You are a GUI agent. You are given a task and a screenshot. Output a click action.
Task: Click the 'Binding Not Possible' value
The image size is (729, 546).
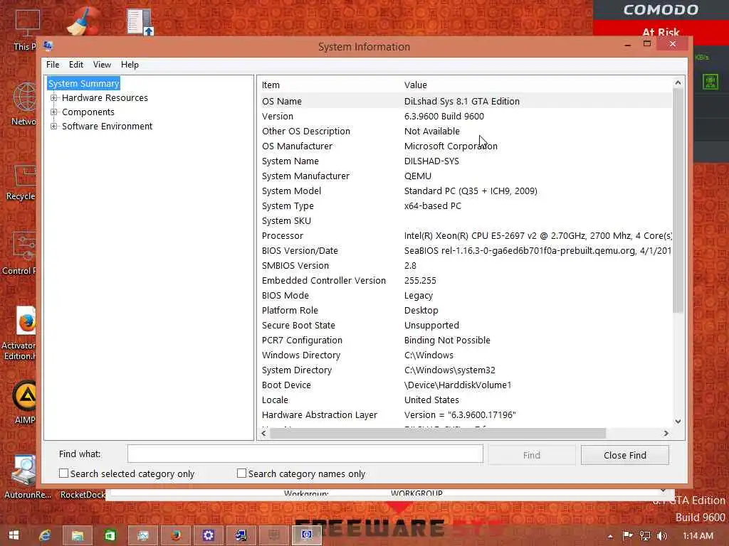447,341
